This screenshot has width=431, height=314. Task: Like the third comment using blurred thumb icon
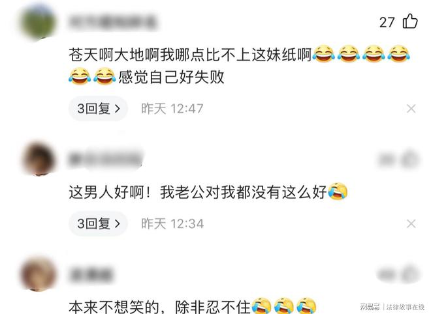(x=410, y=274)
